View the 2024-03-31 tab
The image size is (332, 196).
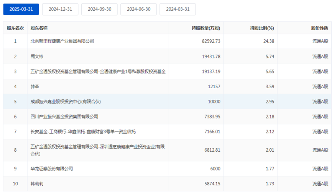pos(178,9)
